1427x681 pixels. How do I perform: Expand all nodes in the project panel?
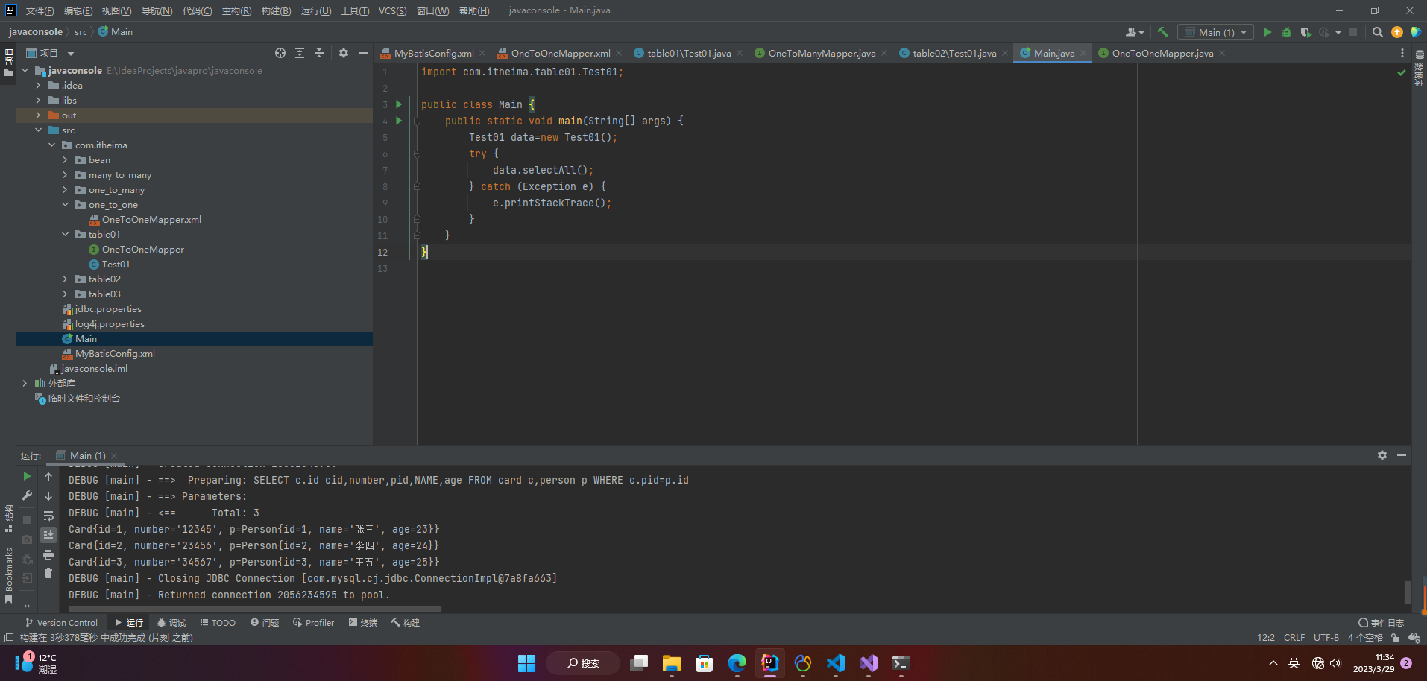300,53
